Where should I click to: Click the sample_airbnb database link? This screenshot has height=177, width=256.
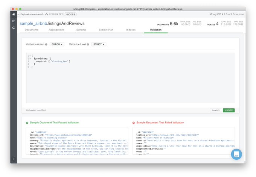(33, 23)
